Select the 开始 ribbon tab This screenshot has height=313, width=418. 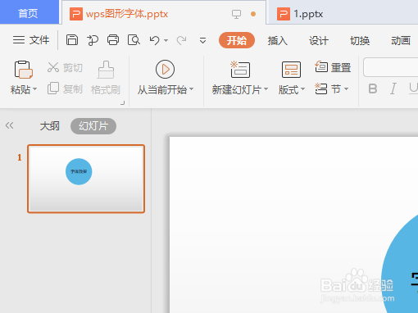pyautogui.click(x=237, y=40)
